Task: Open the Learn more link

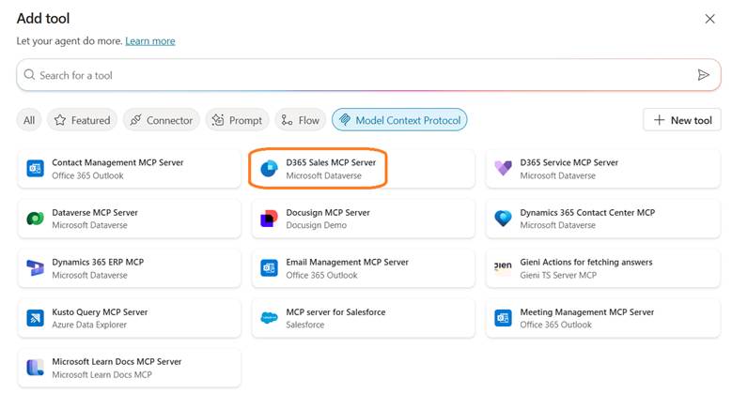Action: (x=150, y=41)
